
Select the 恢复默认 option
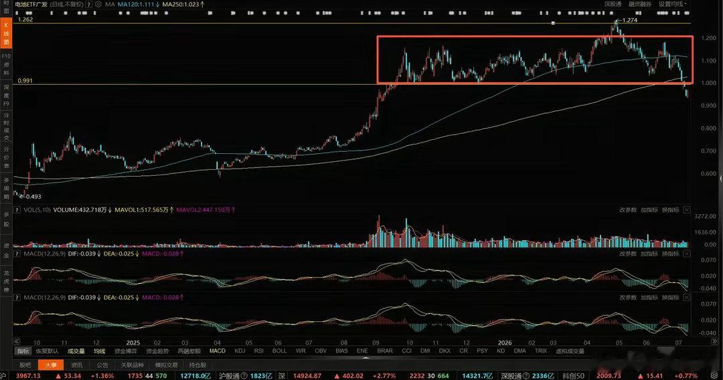(47, 351)
